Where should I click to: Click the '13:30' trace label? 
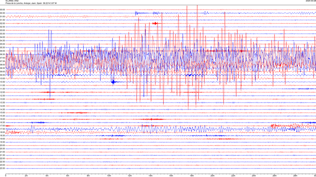point(2,103)
